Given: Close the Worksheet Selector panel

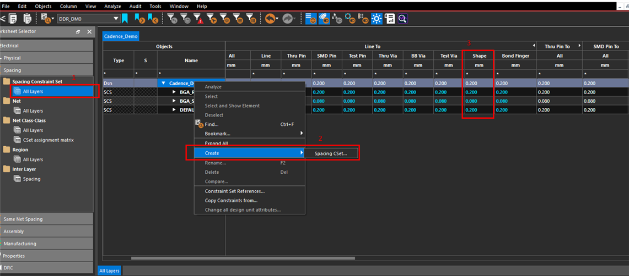Looking at the screenshot, I should tap(89, 32).
